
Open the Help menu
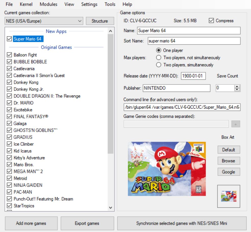(127, 4)
